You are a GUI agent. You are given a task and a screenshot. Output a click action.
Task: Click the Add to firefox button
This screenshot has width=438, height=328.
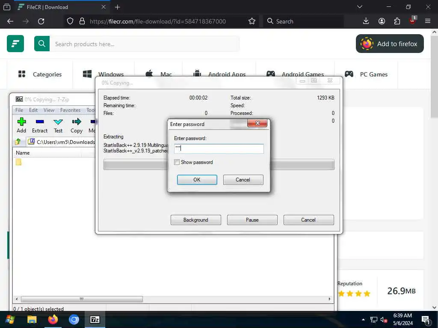coord(390,44)
